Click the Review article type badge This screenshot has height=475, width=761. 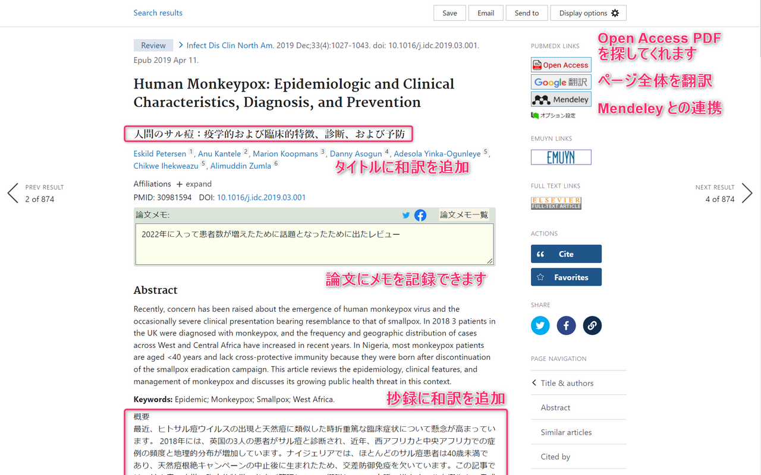coord(153,45)
